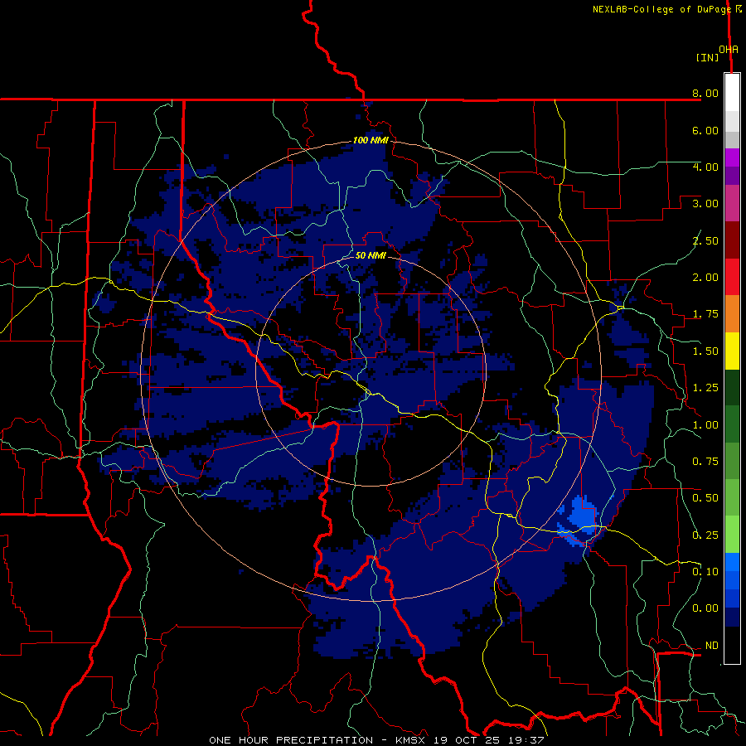This screenshot has width=746, height=746.
Task: Click the 0.00 legend value
Action: [705, 608]
